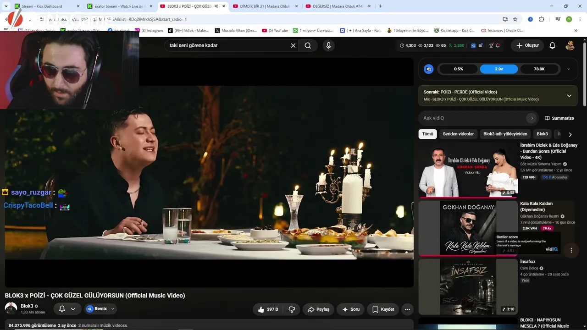The image size is (587, 330).
Task: Open Blok3 channel avatar
Action: click(x=11, y=308)
